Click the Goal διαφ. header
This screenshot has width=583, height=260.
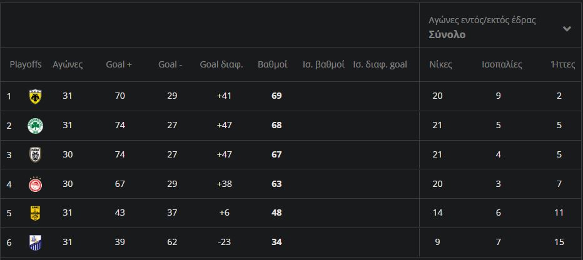click(x=221, y=64)
